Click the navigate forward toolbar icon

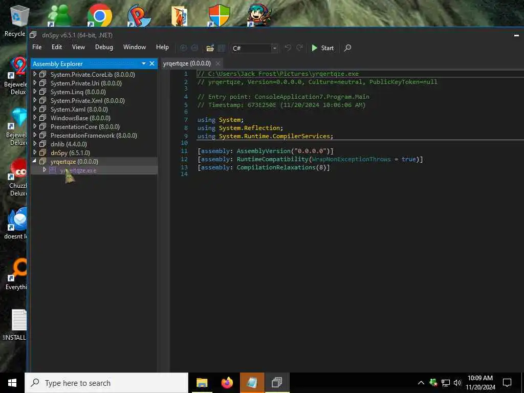pos(194,48)
